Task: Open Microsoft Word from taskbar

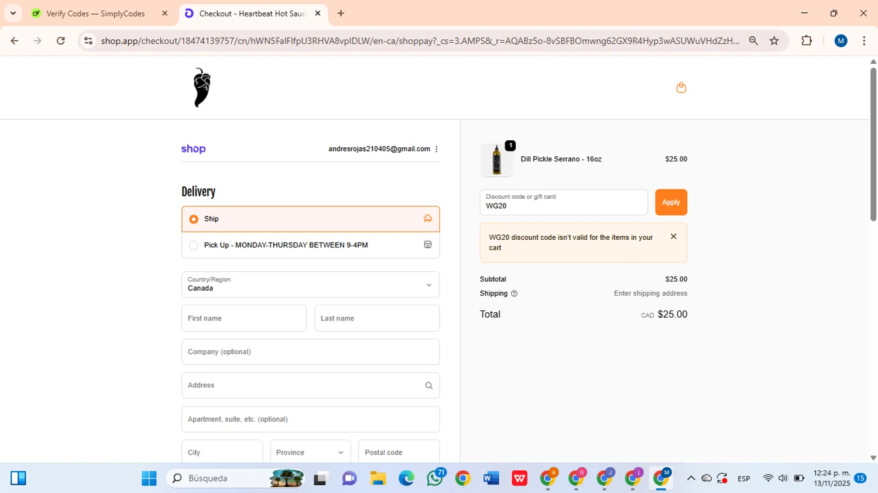Action: point(491,478)
